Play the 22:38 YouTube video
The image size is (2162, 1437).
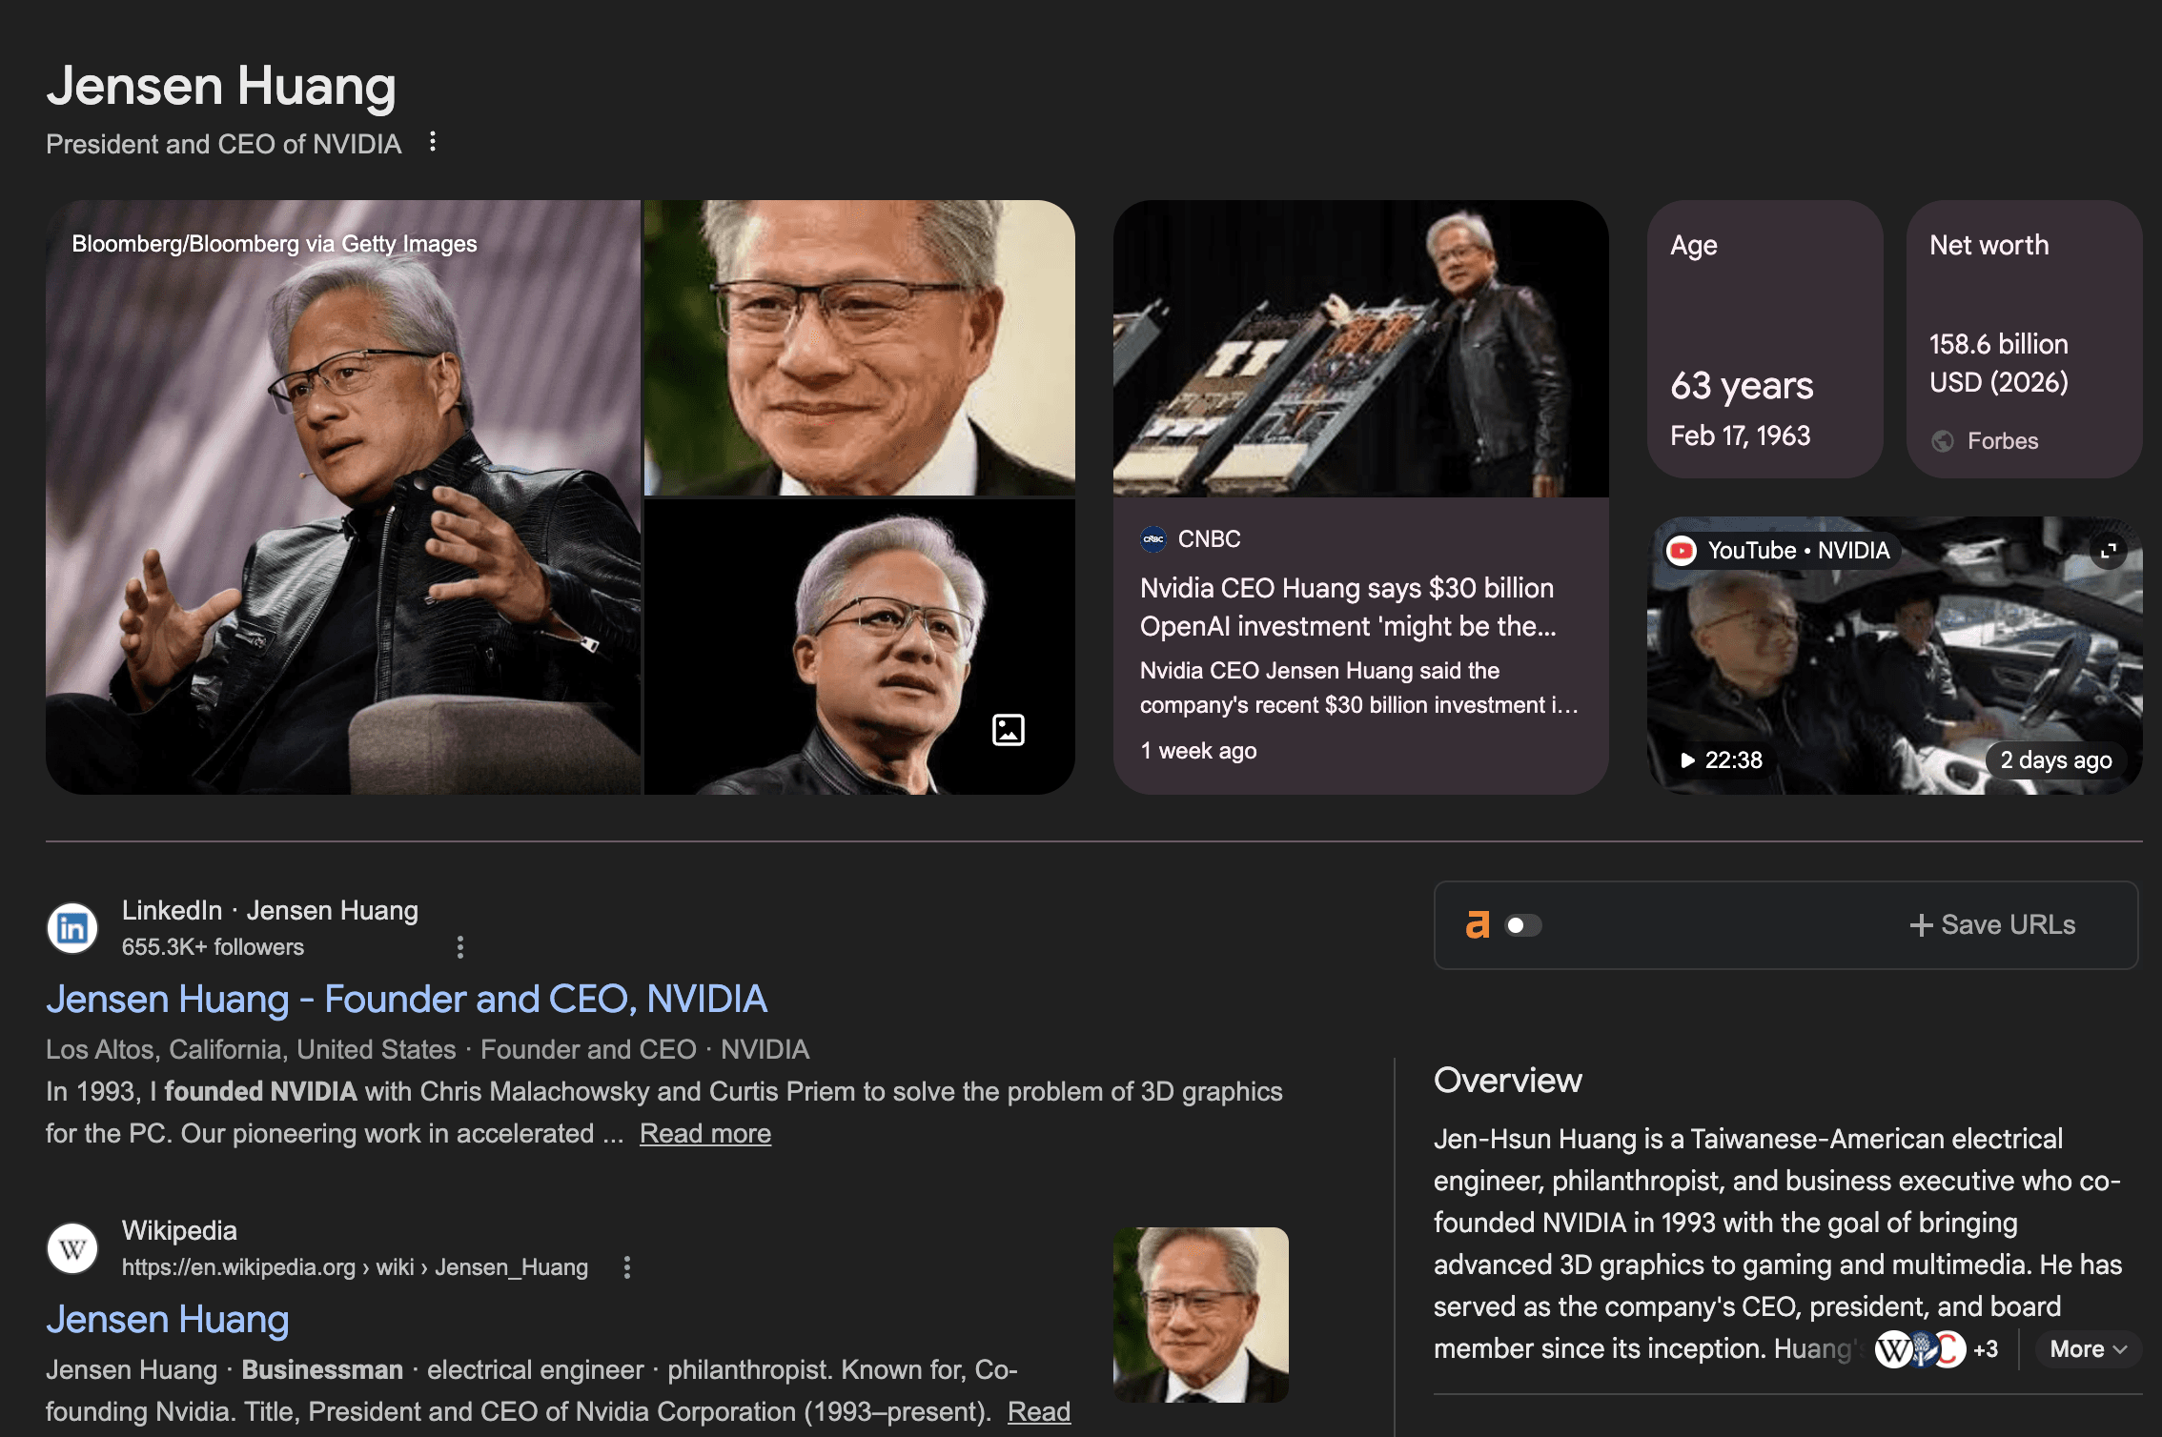pos(1722,760)
